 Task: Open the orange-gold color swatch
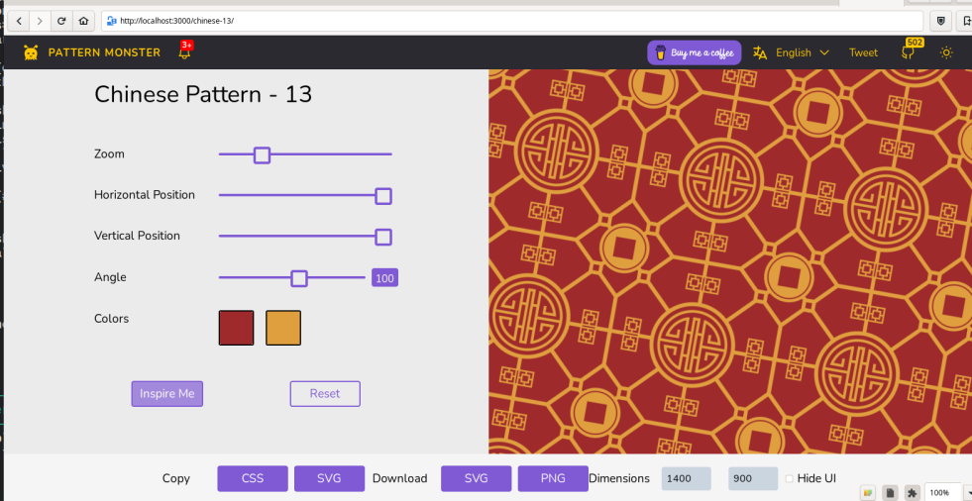click(x=283, y=328)
